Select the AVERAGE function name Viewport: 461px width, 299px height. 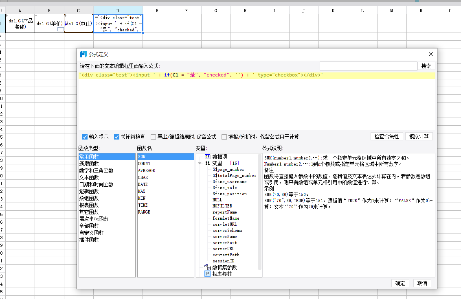[x=165, y=170]
